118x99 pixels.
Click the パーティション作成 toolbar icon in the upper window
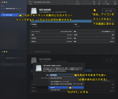86,2
